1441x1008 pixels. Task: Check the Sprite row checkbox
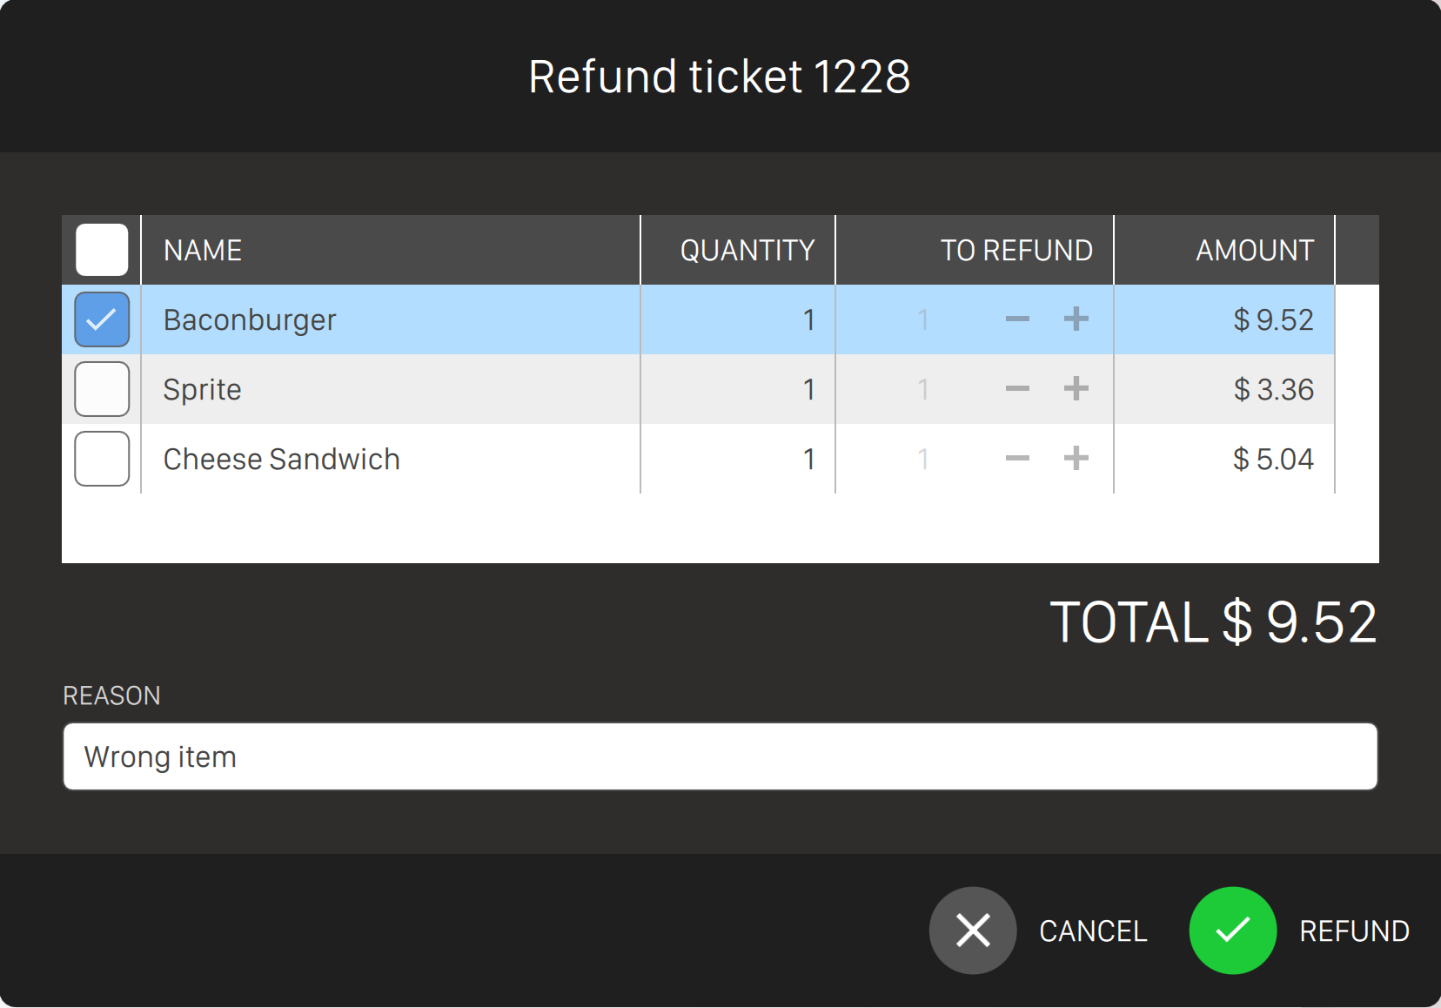pyautogui.click(x=102, y=389)
